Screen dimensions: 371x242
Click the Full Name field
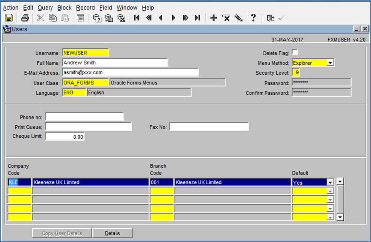click(x=115, y=62)
